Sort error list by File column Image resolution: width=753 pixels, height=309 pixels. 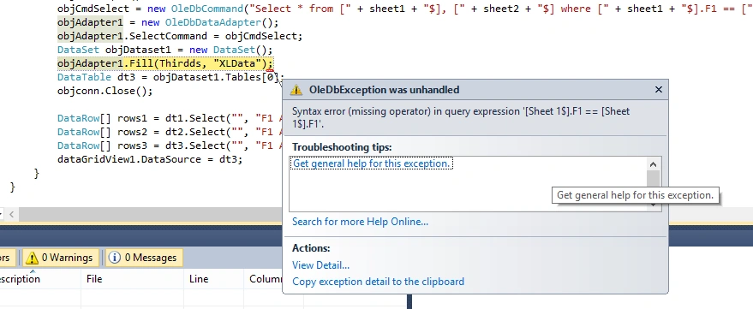[x=132, y=279]
